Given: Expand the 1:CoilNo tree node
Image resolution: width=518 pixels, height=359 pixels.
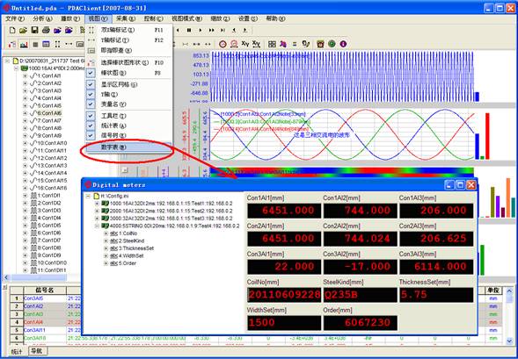Looking at the screenshot, I should (106, 233).
